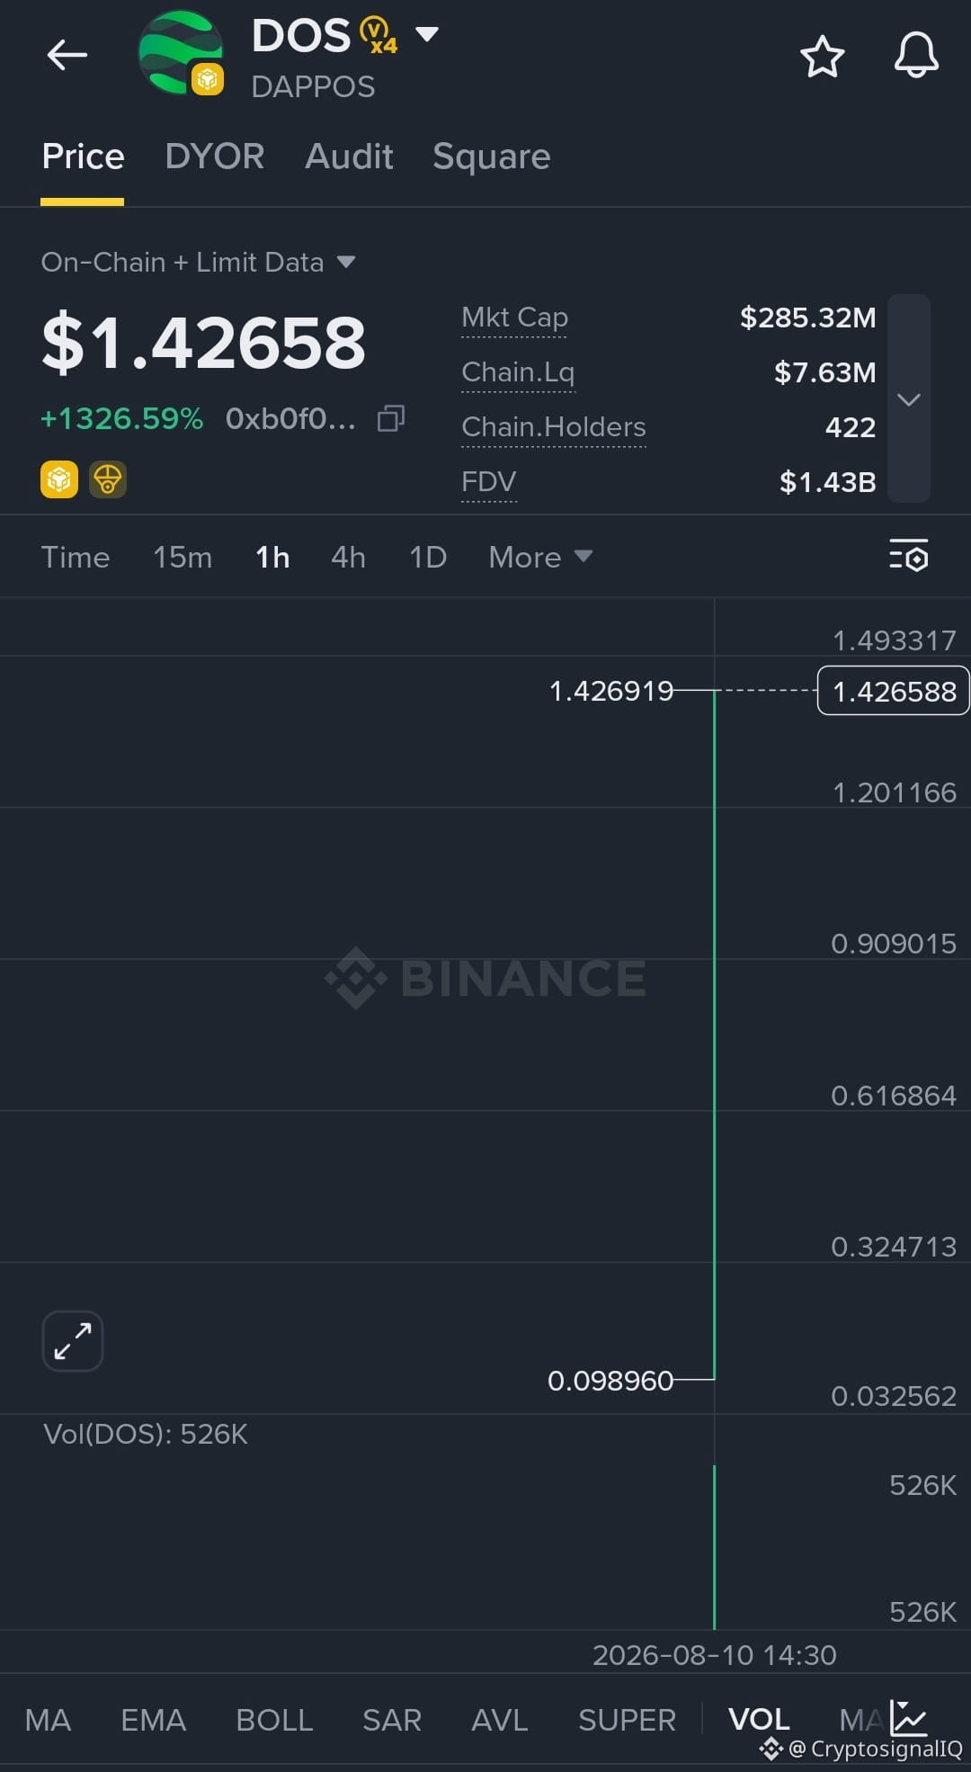Image resolution: width=971 pixels, height=1772 pixels.
Task: Open the indicator chart icon at bottom right
Action: pyautogui.click(x=908, y=1718)
